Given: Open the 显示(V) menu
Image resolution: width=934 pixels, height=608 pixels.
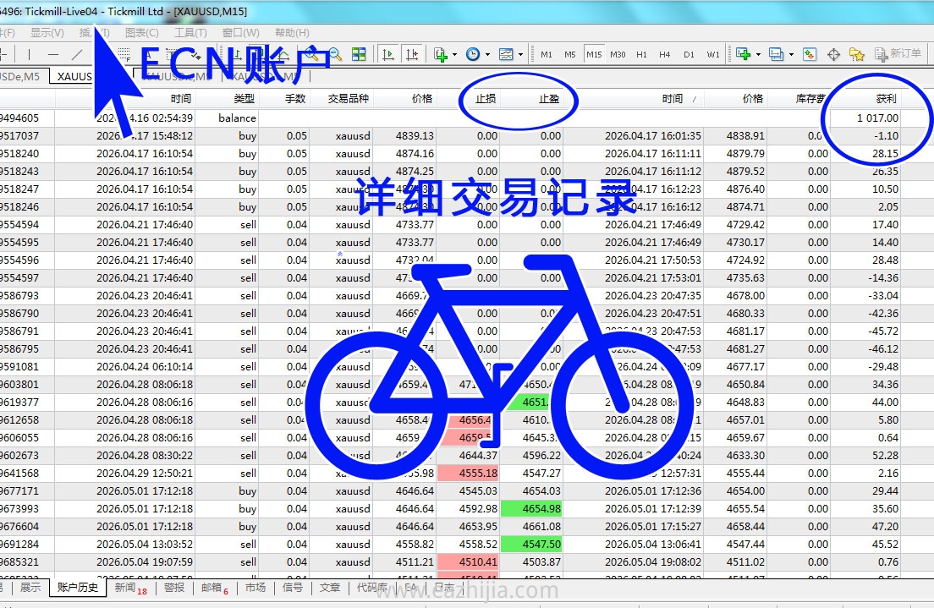Looking at the screenshot, I should point(47,33).
